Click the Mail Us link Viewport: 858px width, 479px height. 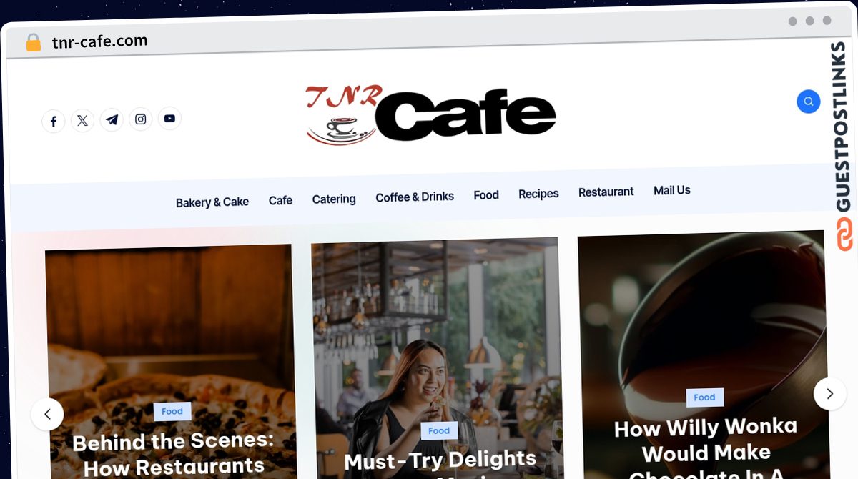672,190
